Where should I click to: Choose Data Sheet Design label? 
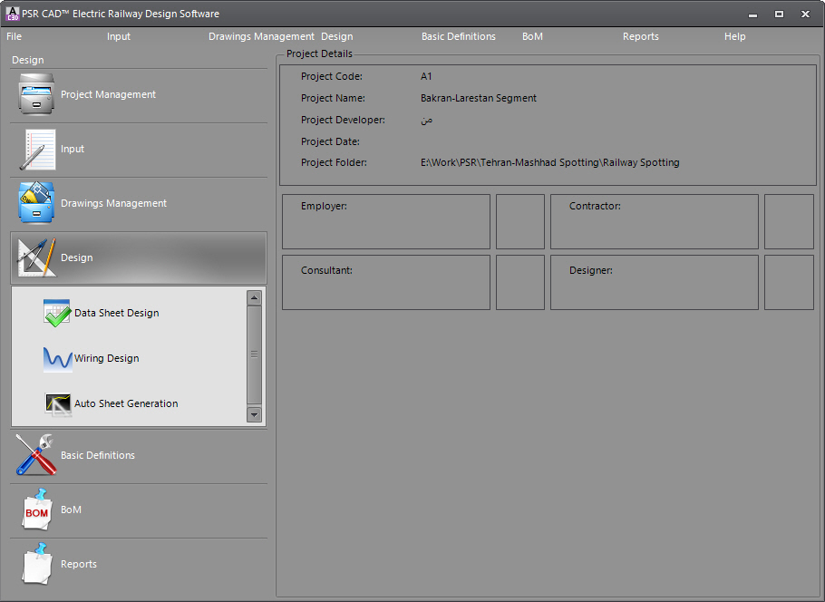tap(116, 313)
